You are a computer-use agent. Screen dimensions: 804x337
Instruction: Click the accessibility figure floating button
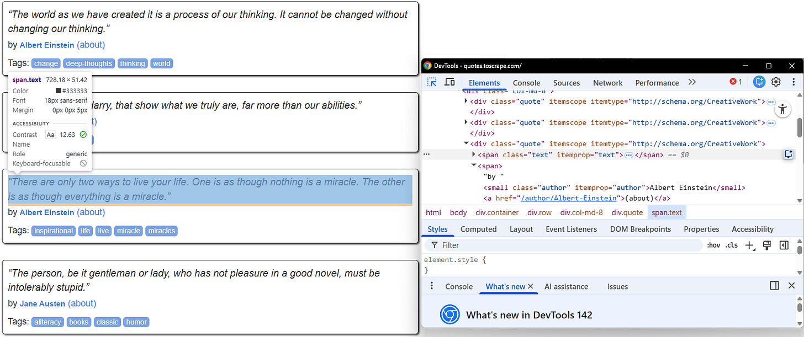(x=782, y=109)
